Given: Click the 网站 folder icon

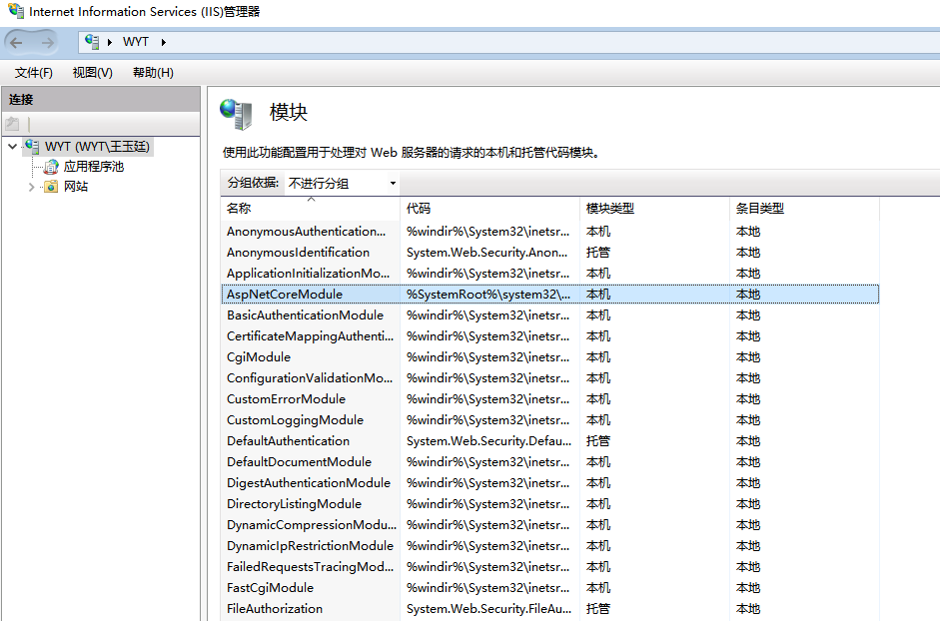Looking at the screenshot, I should click(x=51, y=187).
